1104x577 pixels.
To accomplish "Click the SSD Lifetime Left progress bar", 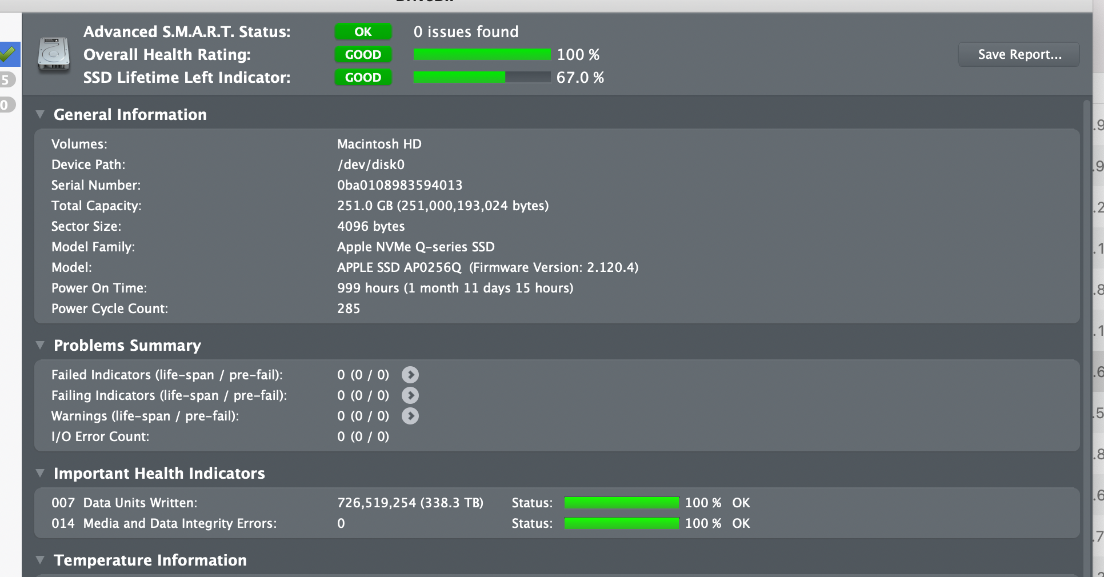I will coord(482,78).
